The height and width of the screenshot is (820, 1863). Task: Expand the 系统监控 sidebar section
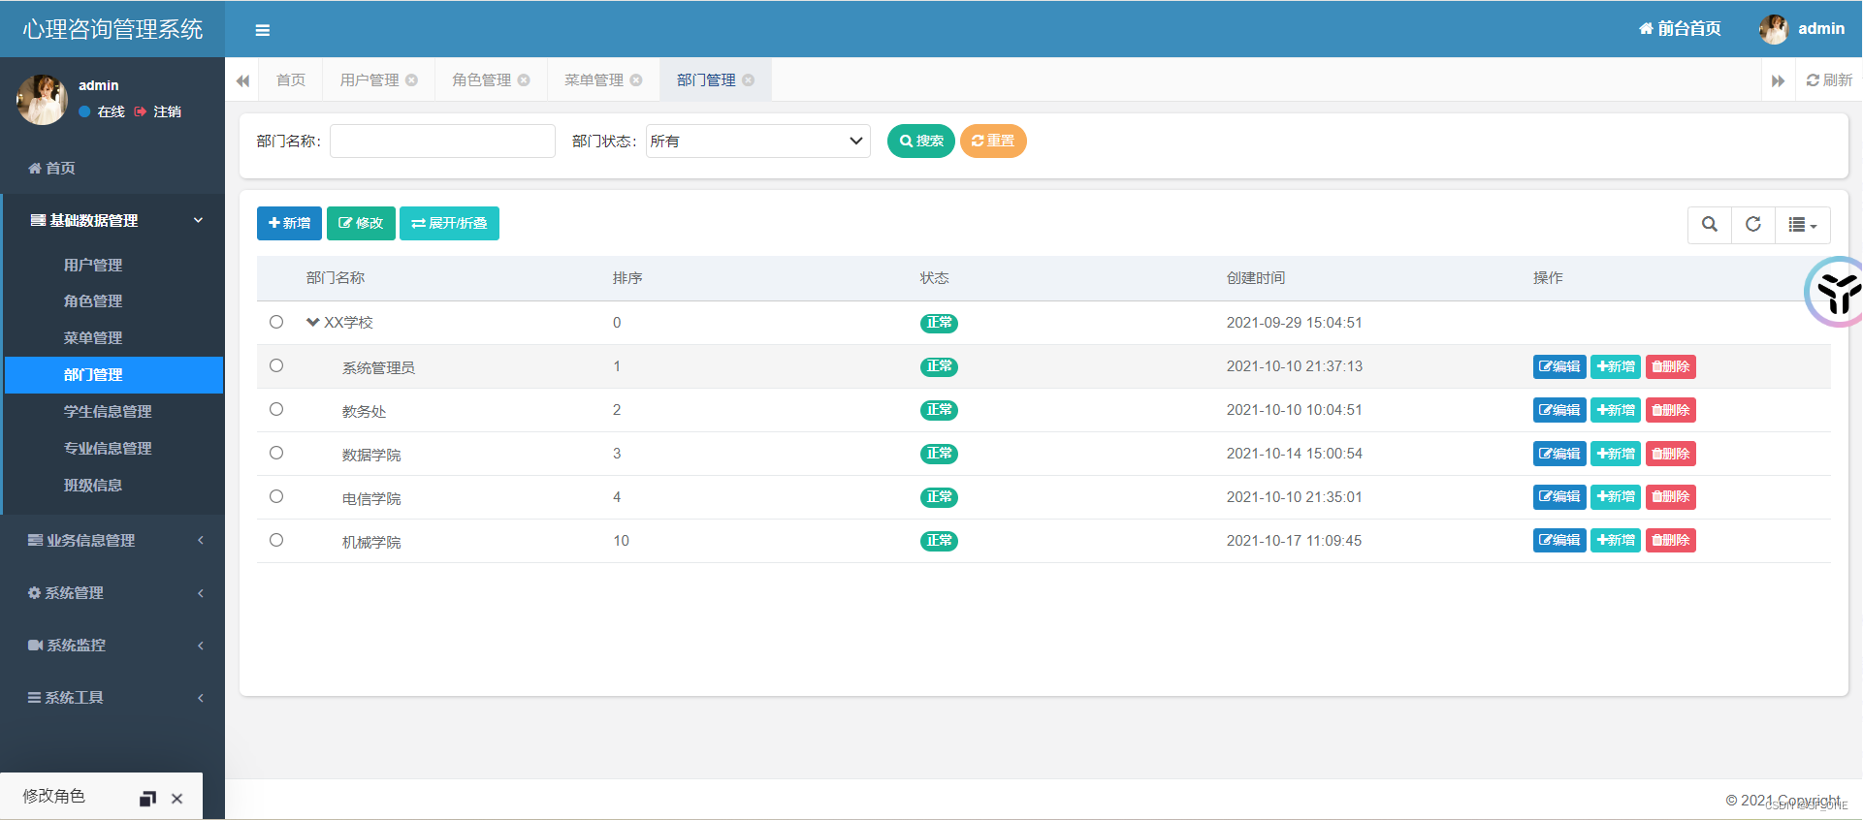coord(112,646)
